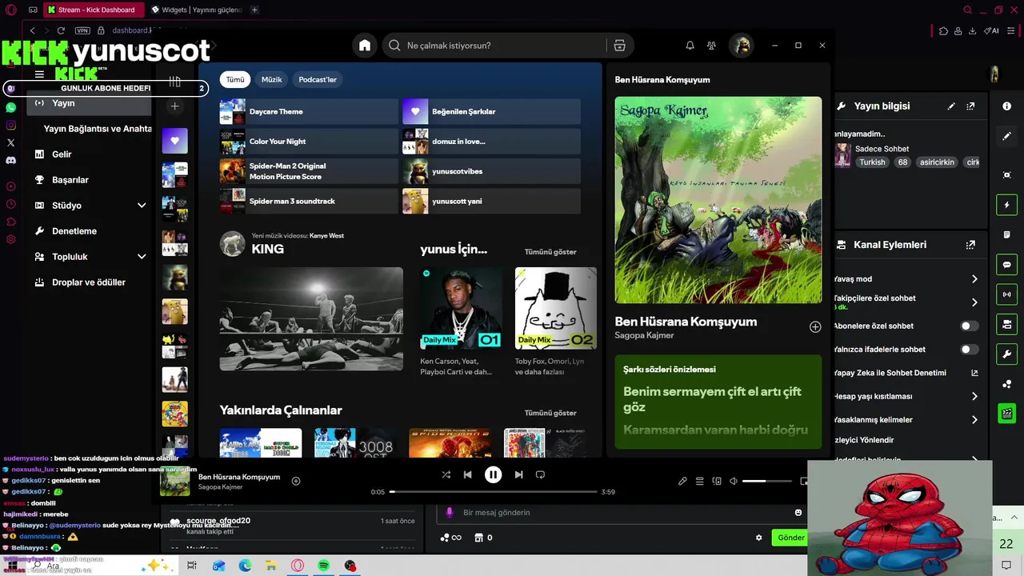
Task: Pause the current song
Action: [493, 474]
